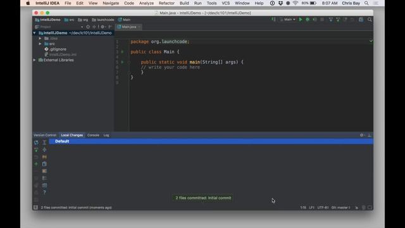This screenshot has height=228, width=405.
Task: Click the shelve changes clipboard icon
Action: [x=44, y=164]
